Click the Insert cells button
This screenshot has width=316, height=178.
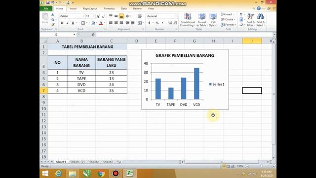pos(228,14)
